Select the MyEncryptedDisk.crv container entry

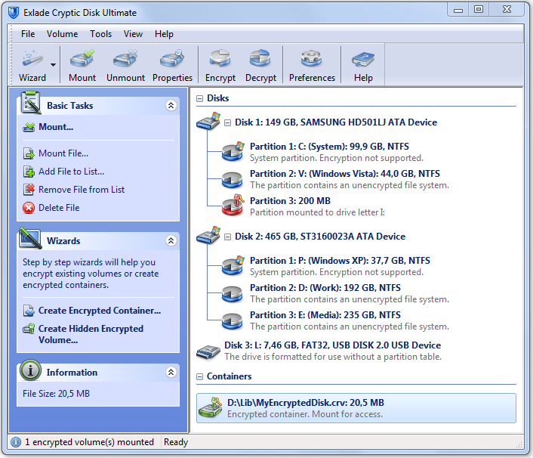click(356, 408)
